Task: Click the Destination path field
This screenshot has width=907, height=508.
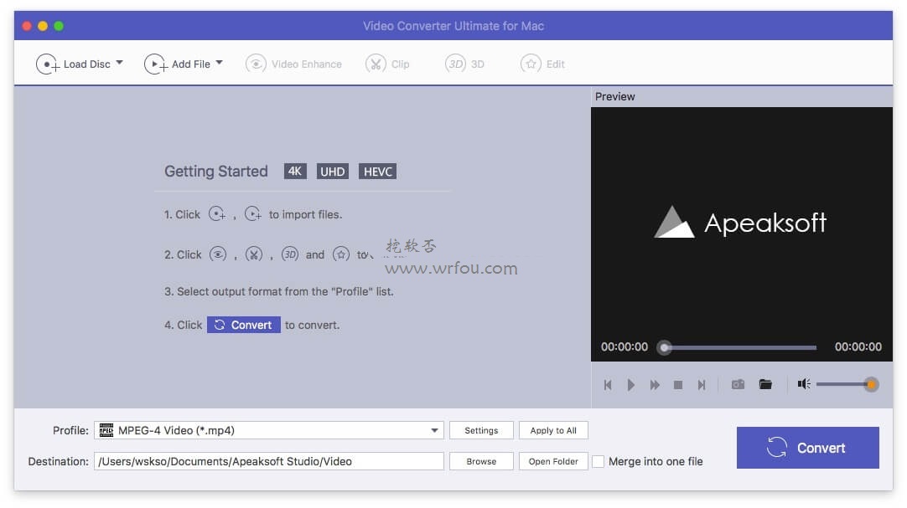Action: (269, 461)
